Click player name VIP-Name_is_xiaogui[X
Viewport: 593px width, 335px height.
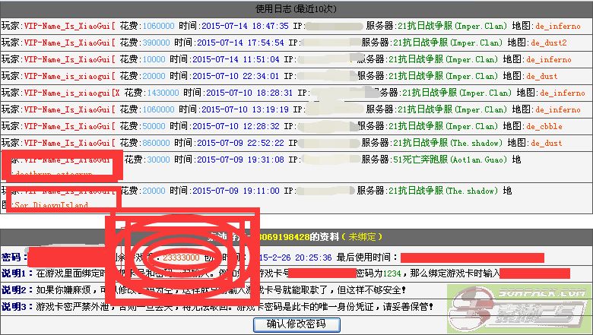(x=72, y=93)
